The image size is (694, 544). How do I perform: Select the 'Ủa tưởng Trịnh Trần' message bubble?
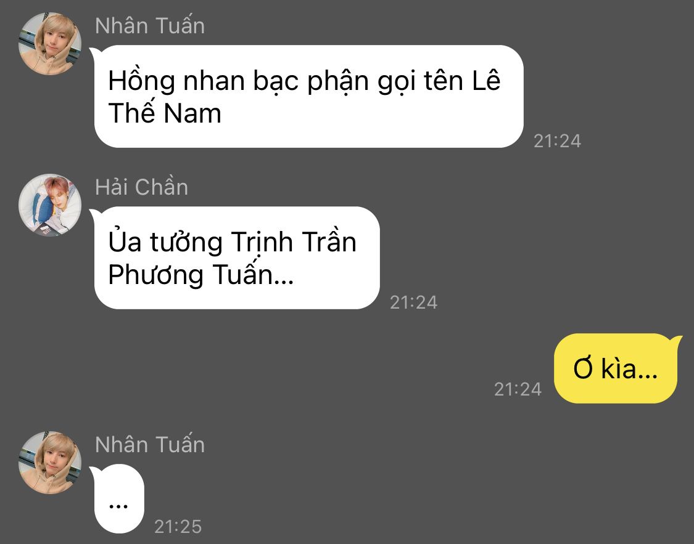click(234, 258)
